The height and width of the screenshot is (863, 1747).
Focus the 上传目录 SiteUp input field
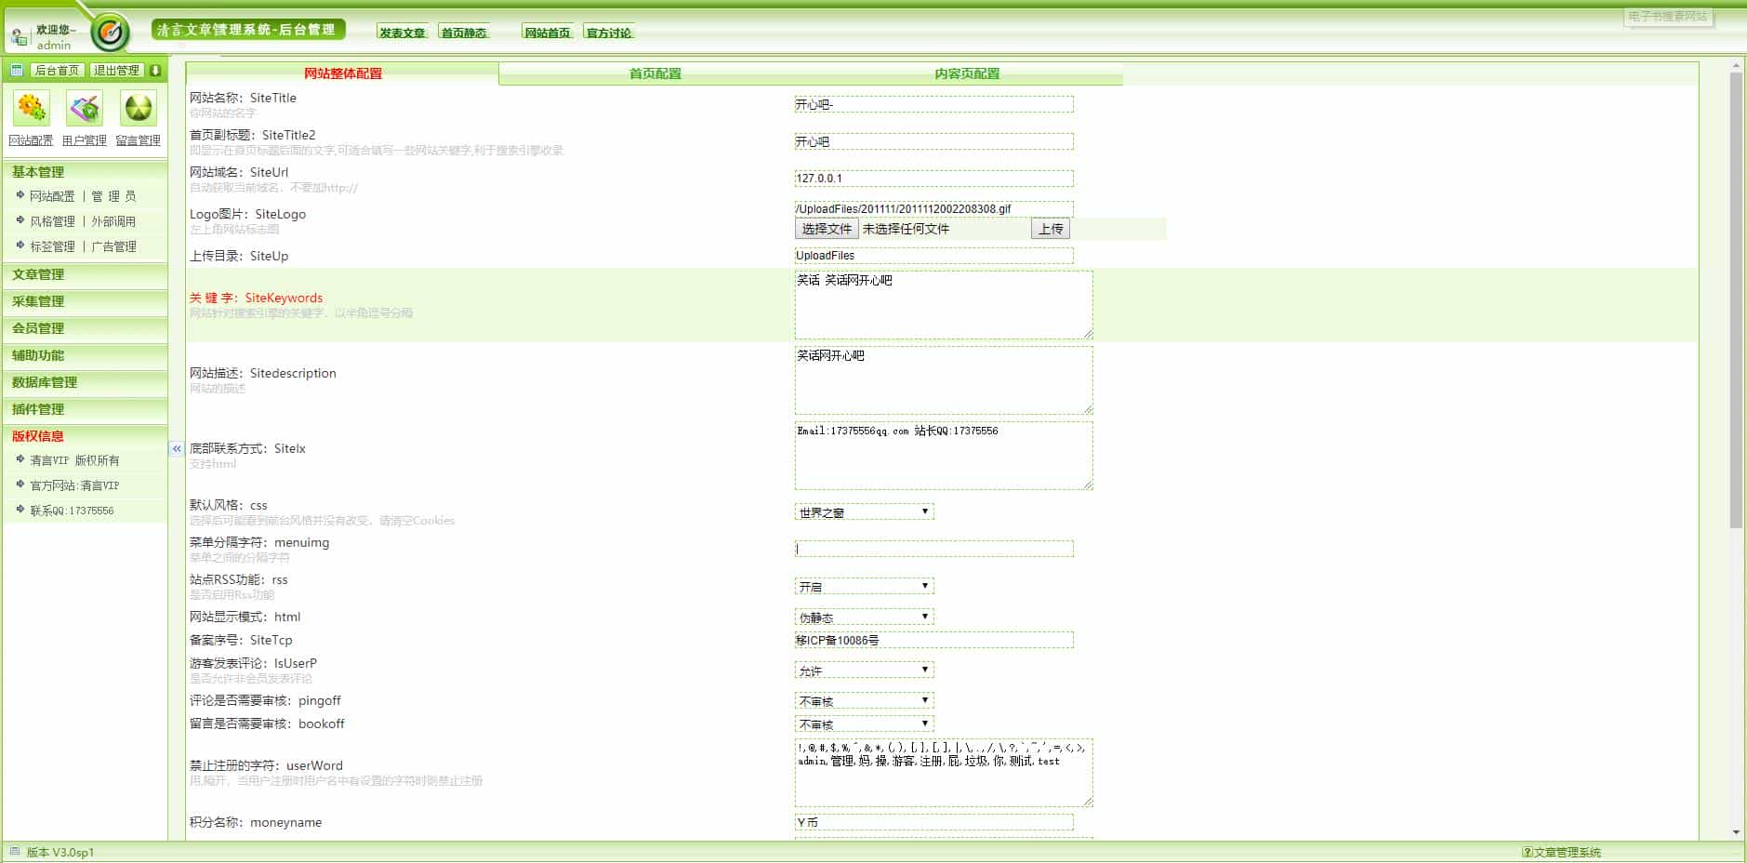pyautogui.click(x=933, y=256)
